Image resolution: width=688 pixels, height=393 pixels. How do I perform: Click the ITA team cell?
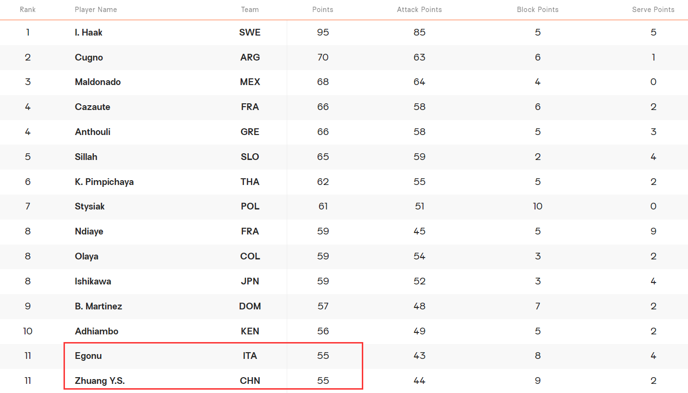click(x=250, y=356)
